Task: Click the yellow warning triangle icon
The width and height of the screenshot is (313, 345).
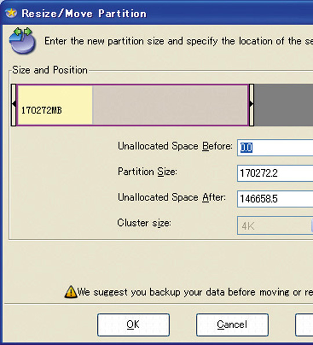Action: click(71, 292)
